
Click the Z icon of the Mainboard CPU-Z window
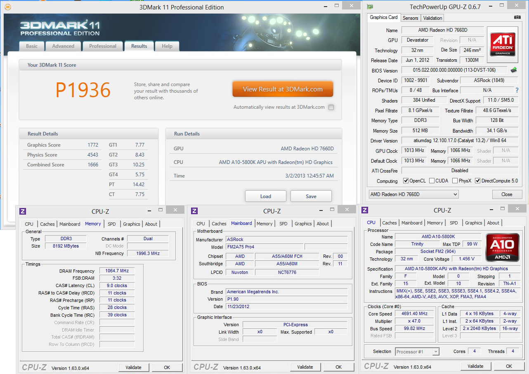194,211
